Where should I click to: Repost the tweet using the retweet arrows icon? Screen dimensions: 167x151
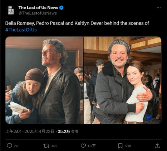[46, 146]
